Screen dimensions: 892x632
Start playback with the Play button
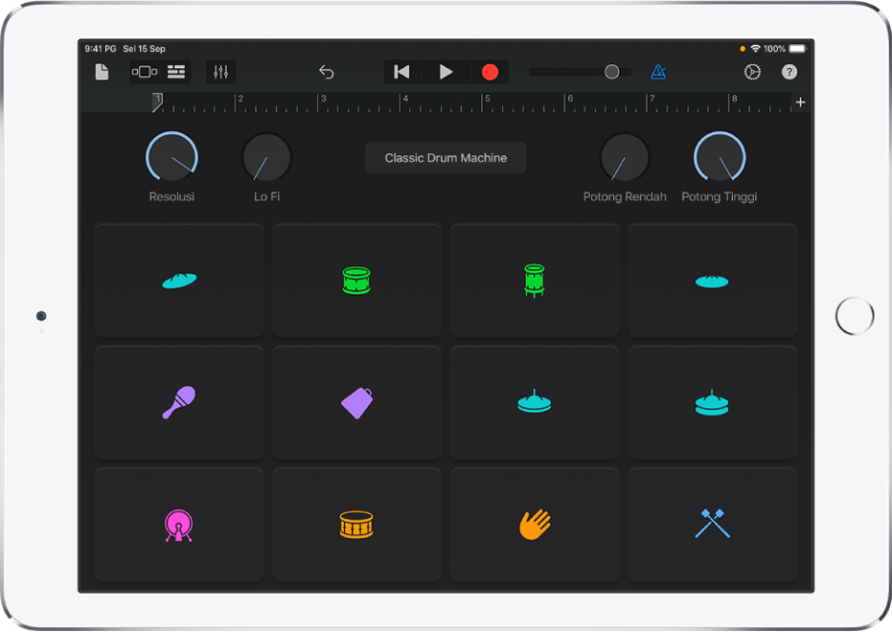point(446,72)
